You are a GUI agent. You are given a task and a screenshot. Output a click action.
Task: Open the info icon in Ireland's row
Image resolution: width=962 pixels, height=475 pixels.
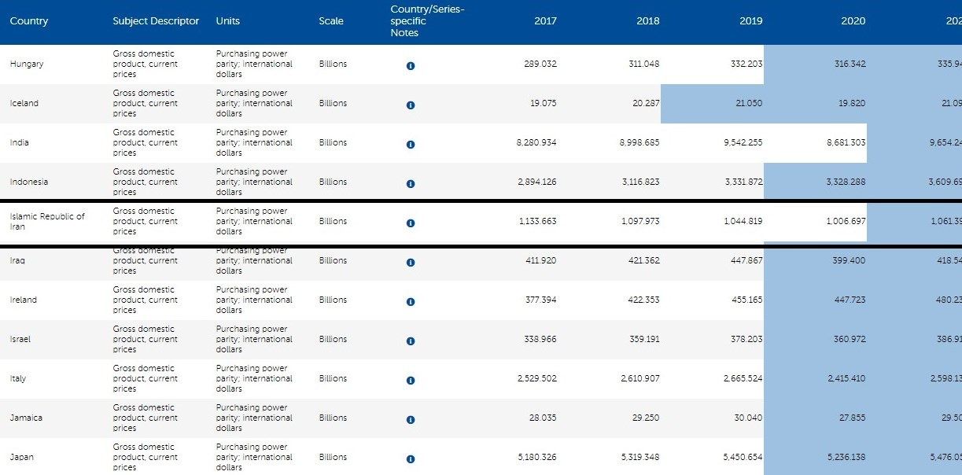411,302
